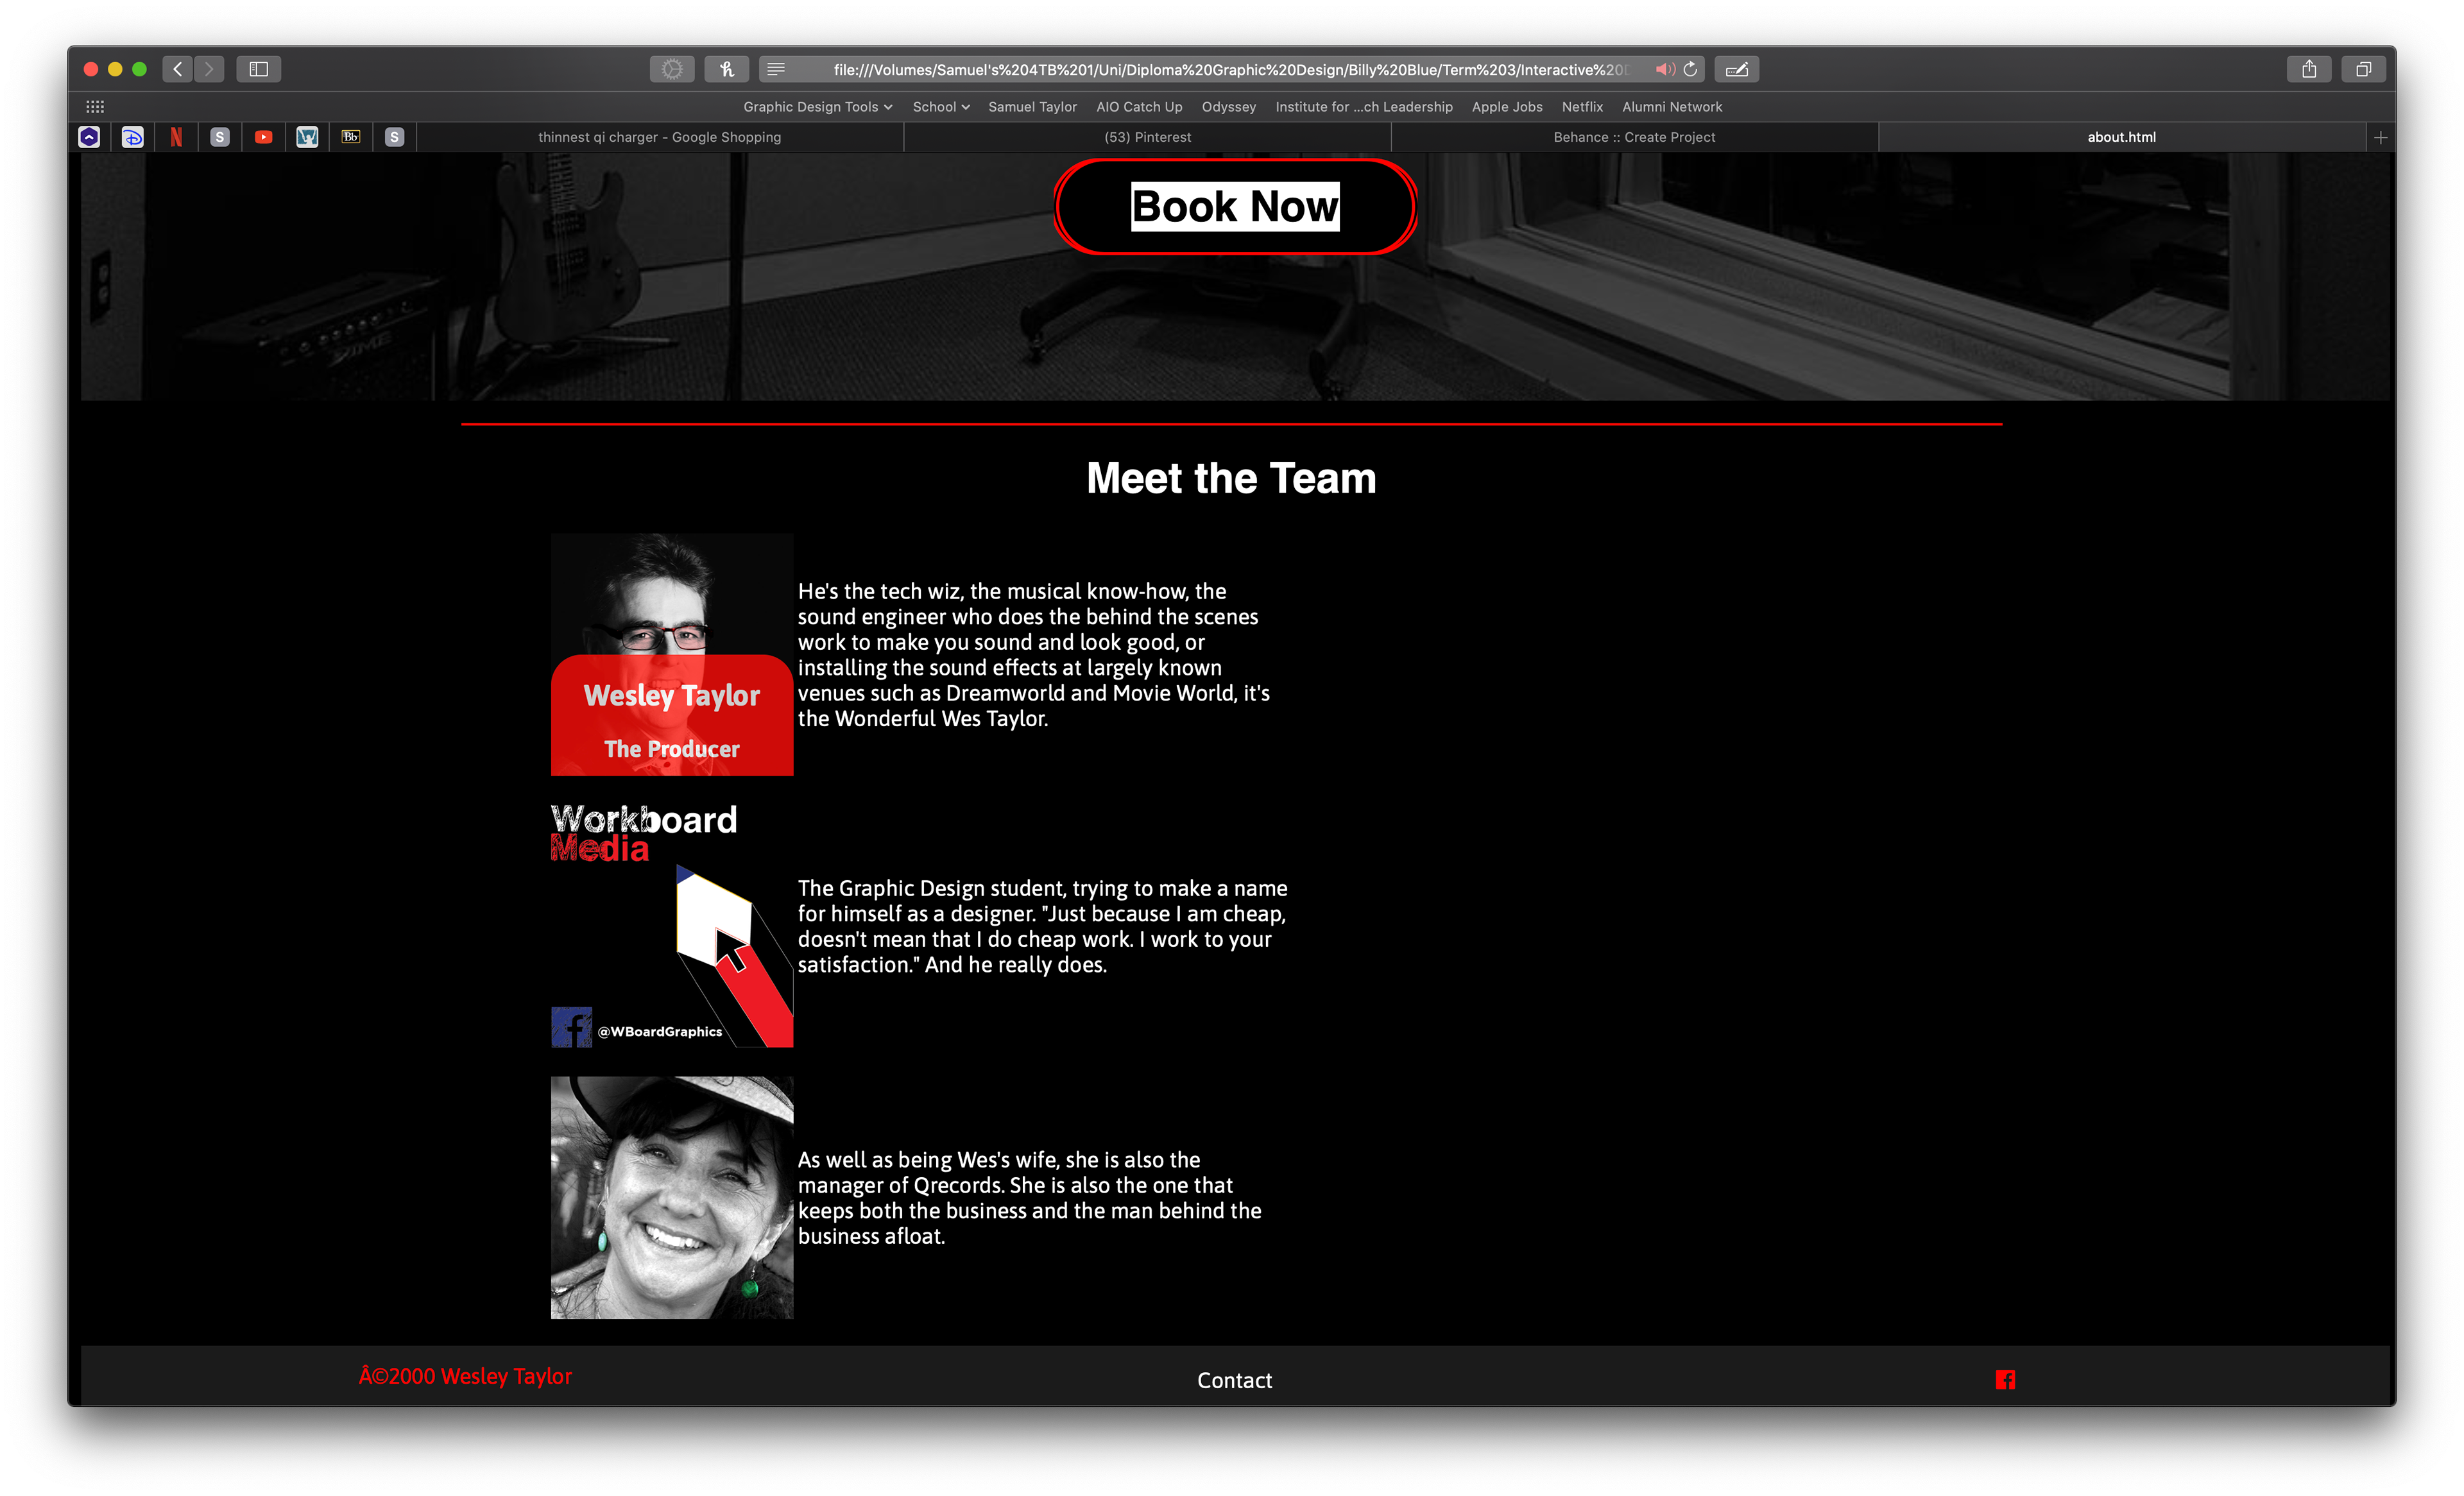This screenshot has height=1496, width=2464.
Task: Open the blue W pinned tab
Action: [307, 137]
